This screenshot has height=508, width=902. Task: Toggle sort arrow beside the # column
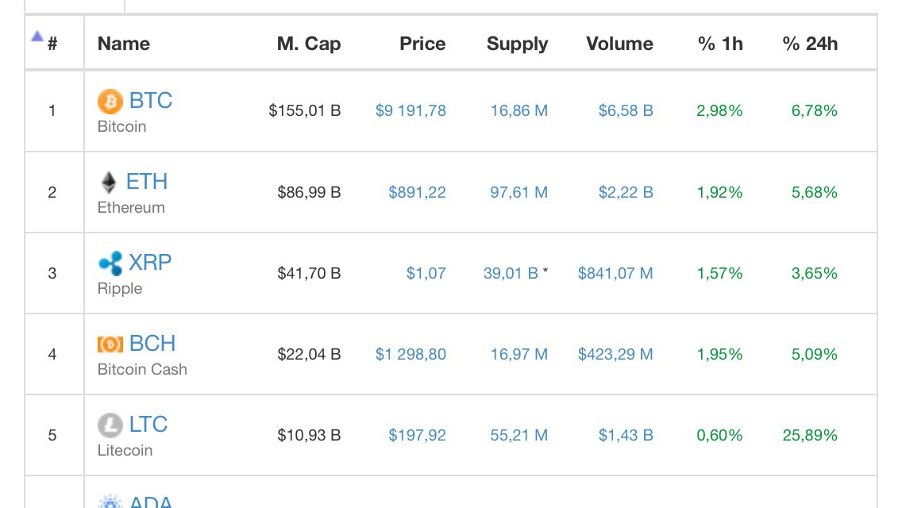click(x=37, y=37)
